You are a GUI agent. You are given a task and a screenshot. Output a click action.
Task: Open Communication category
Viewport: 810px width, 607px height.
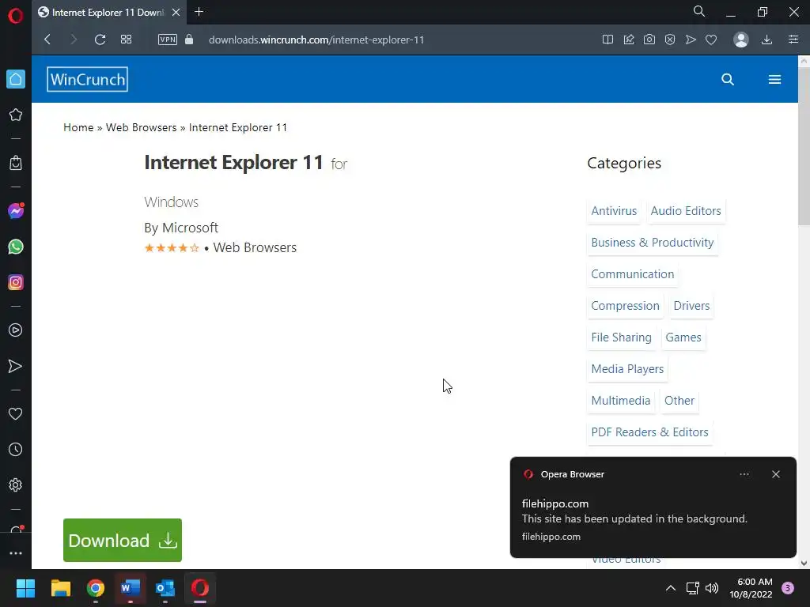point(632,274)
